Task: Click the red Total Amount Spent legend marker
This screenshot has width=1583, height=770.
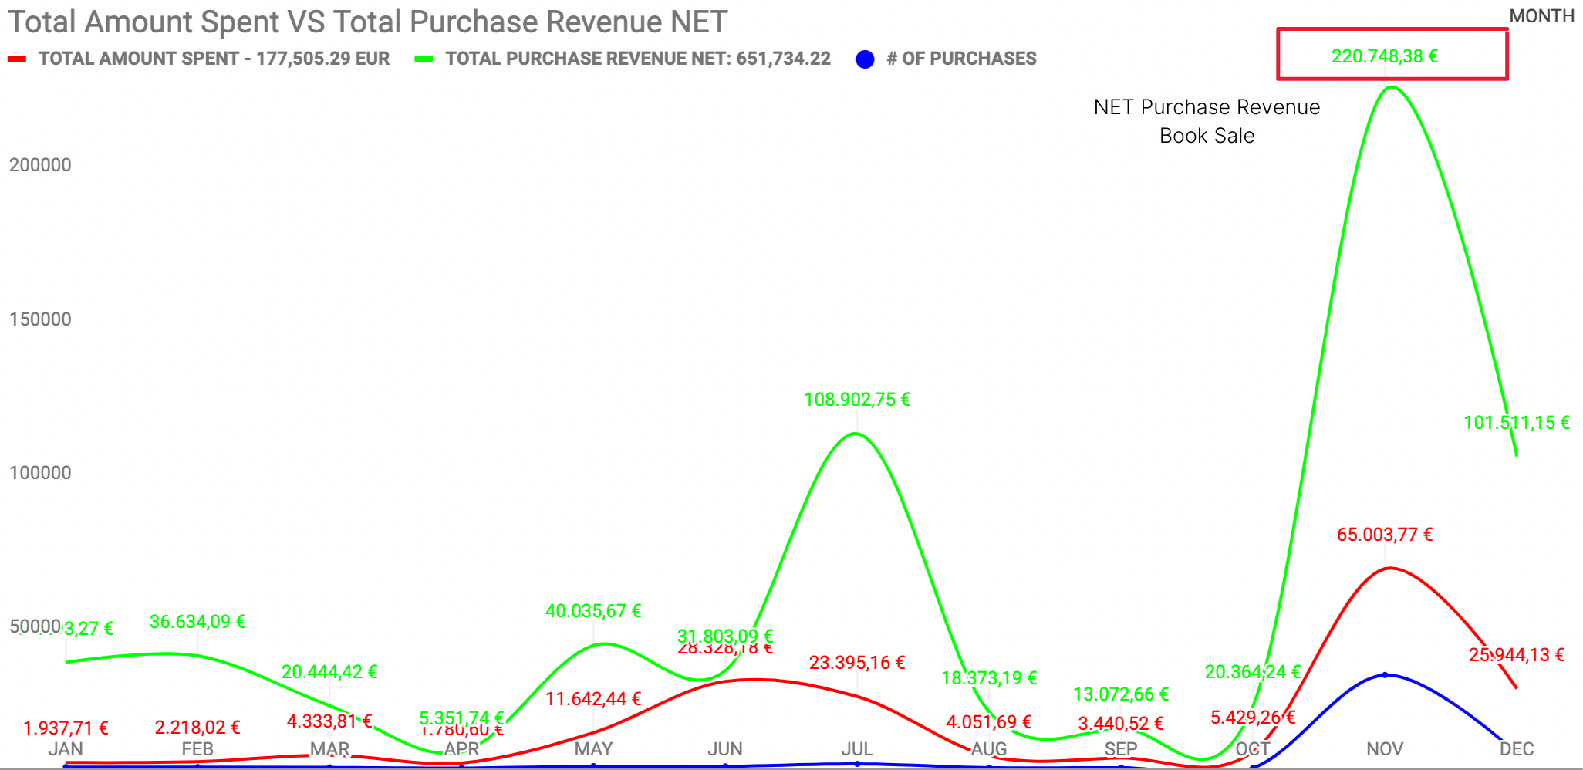Action: point(17,59)
